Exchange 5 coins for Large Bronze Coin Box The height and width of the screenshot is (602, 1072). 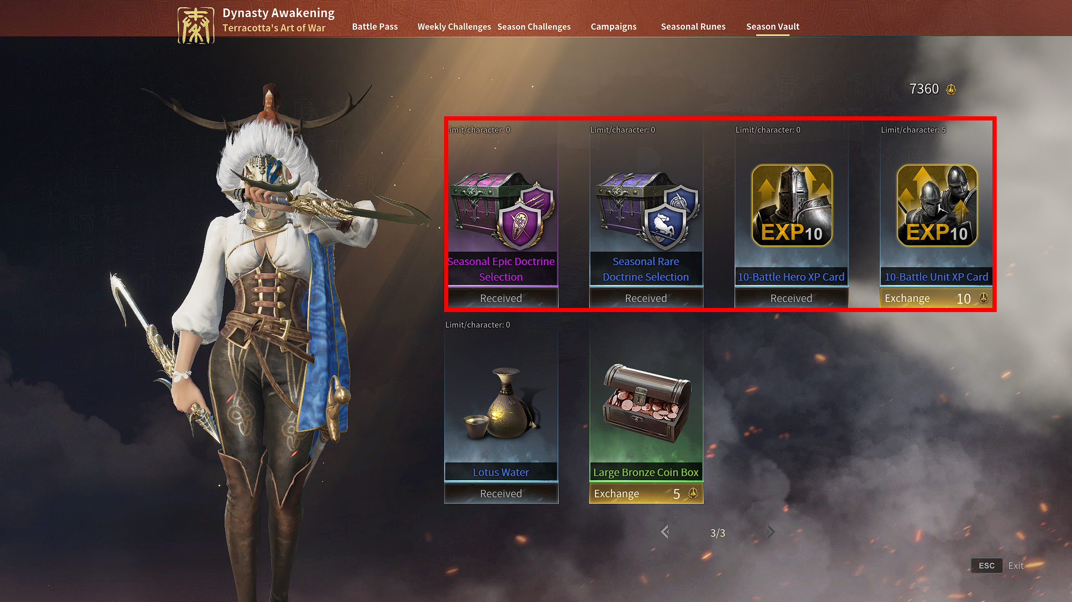pyautogui.click(x=646, y=493)
